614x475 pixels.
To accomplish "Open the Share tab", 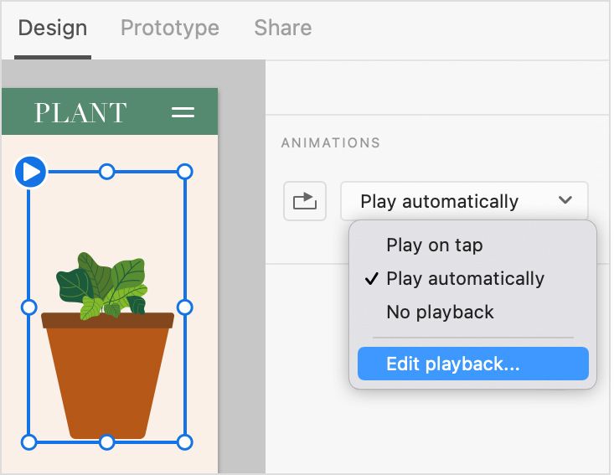I will [x=282, y=28].
